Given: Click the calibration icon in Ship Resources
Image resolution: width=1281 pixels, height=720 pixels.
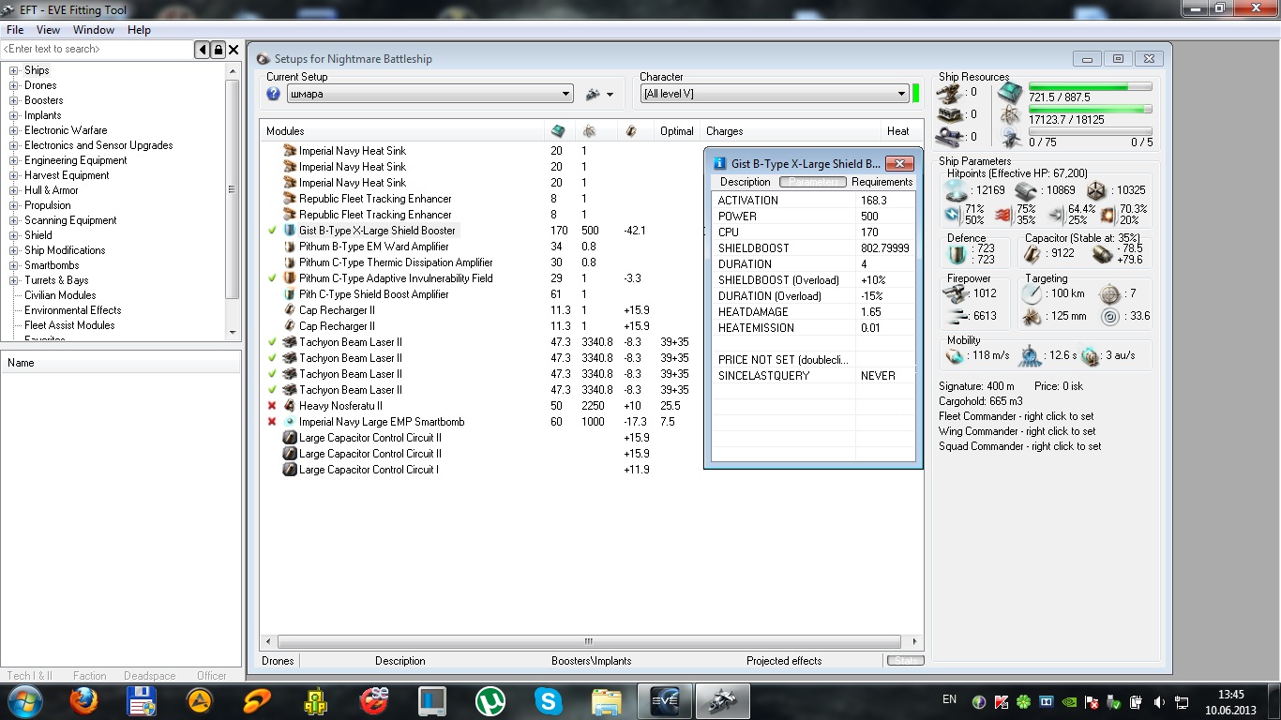Looking at the screenshot, I should [951, 137].
